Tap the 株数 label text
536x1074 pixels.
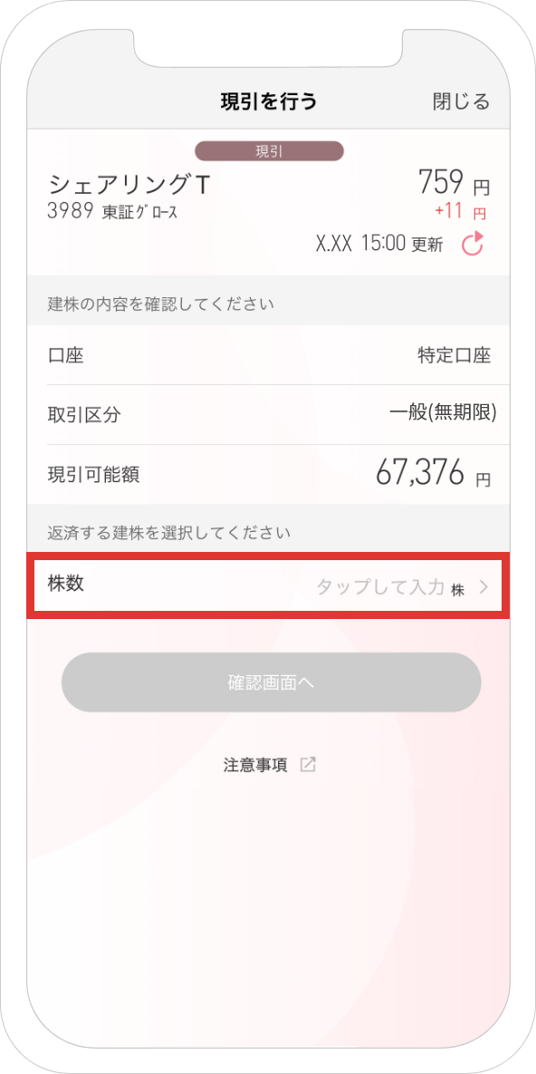click(x=66, y=584)
